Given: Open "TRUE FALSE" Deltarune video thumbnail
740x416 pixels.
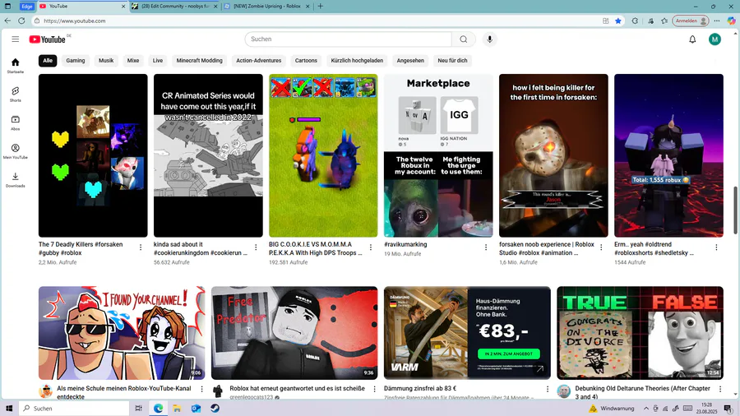Looking at the screenshot, I should (640, 332).
